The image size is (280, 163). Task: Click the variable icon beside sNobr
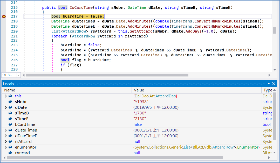pos(10,102)
